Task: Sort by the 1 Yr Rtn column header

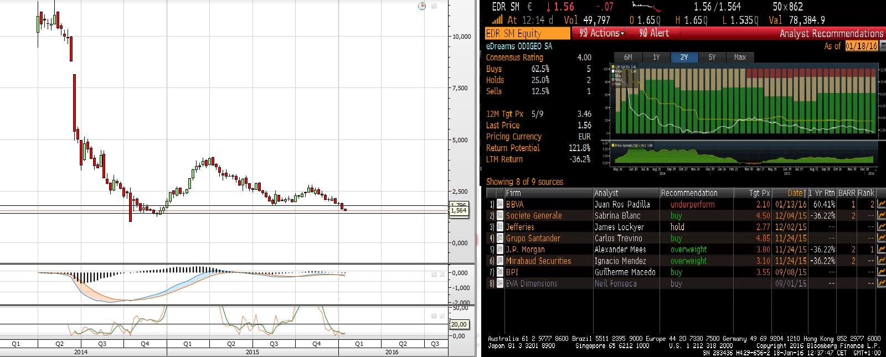Action: tap(821, 193)
